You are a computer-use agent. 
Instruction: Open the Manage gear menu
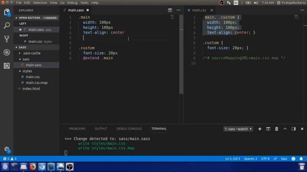pyautogui.click(x=7, y=150)
